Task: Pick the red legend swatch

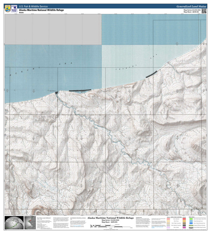Action: (184, 219)
